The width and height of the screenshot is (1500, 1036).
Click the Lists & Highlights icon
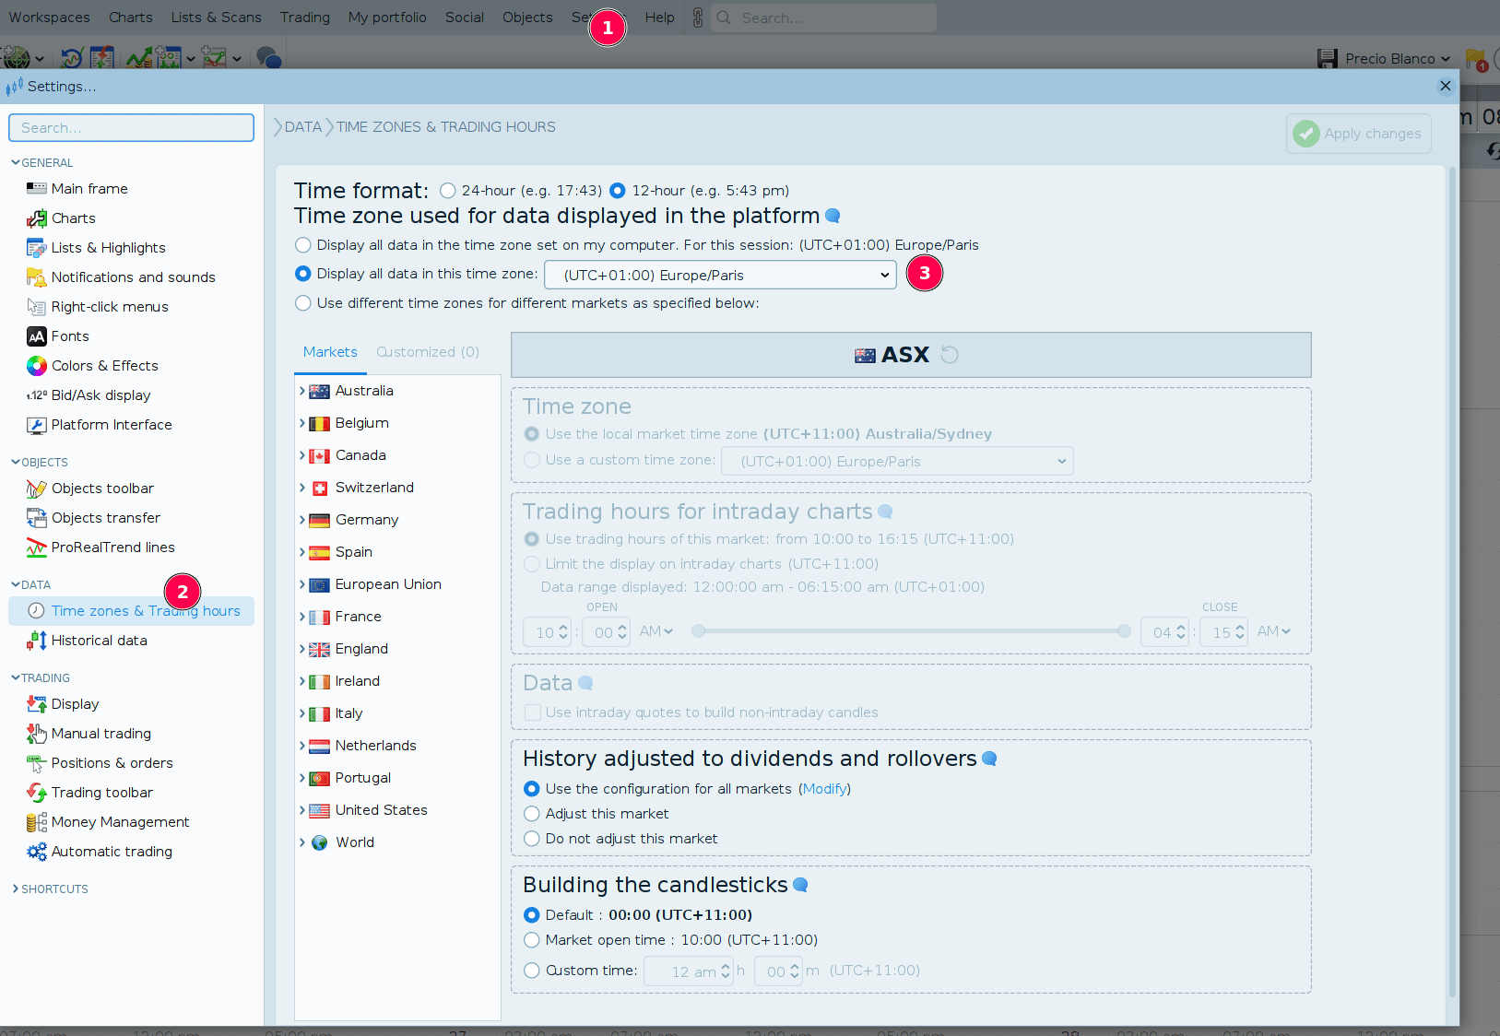pyautogui.click(x=37, y=248)
